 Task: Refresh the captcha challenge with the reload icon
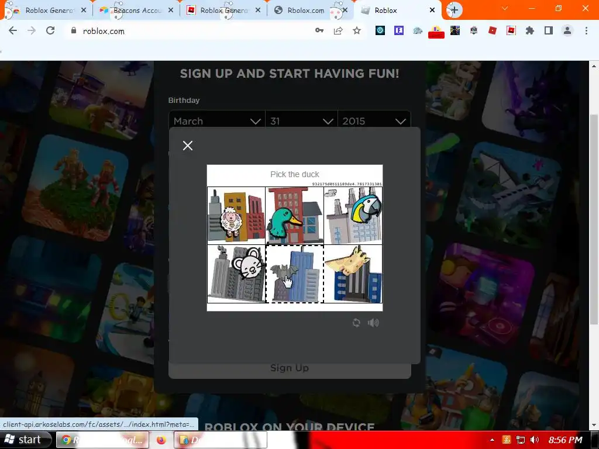pyautogui.click(x=356, y=323)
